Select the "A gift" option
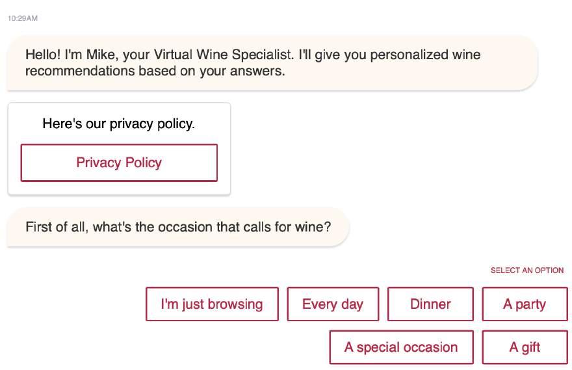 click(525, 347)
